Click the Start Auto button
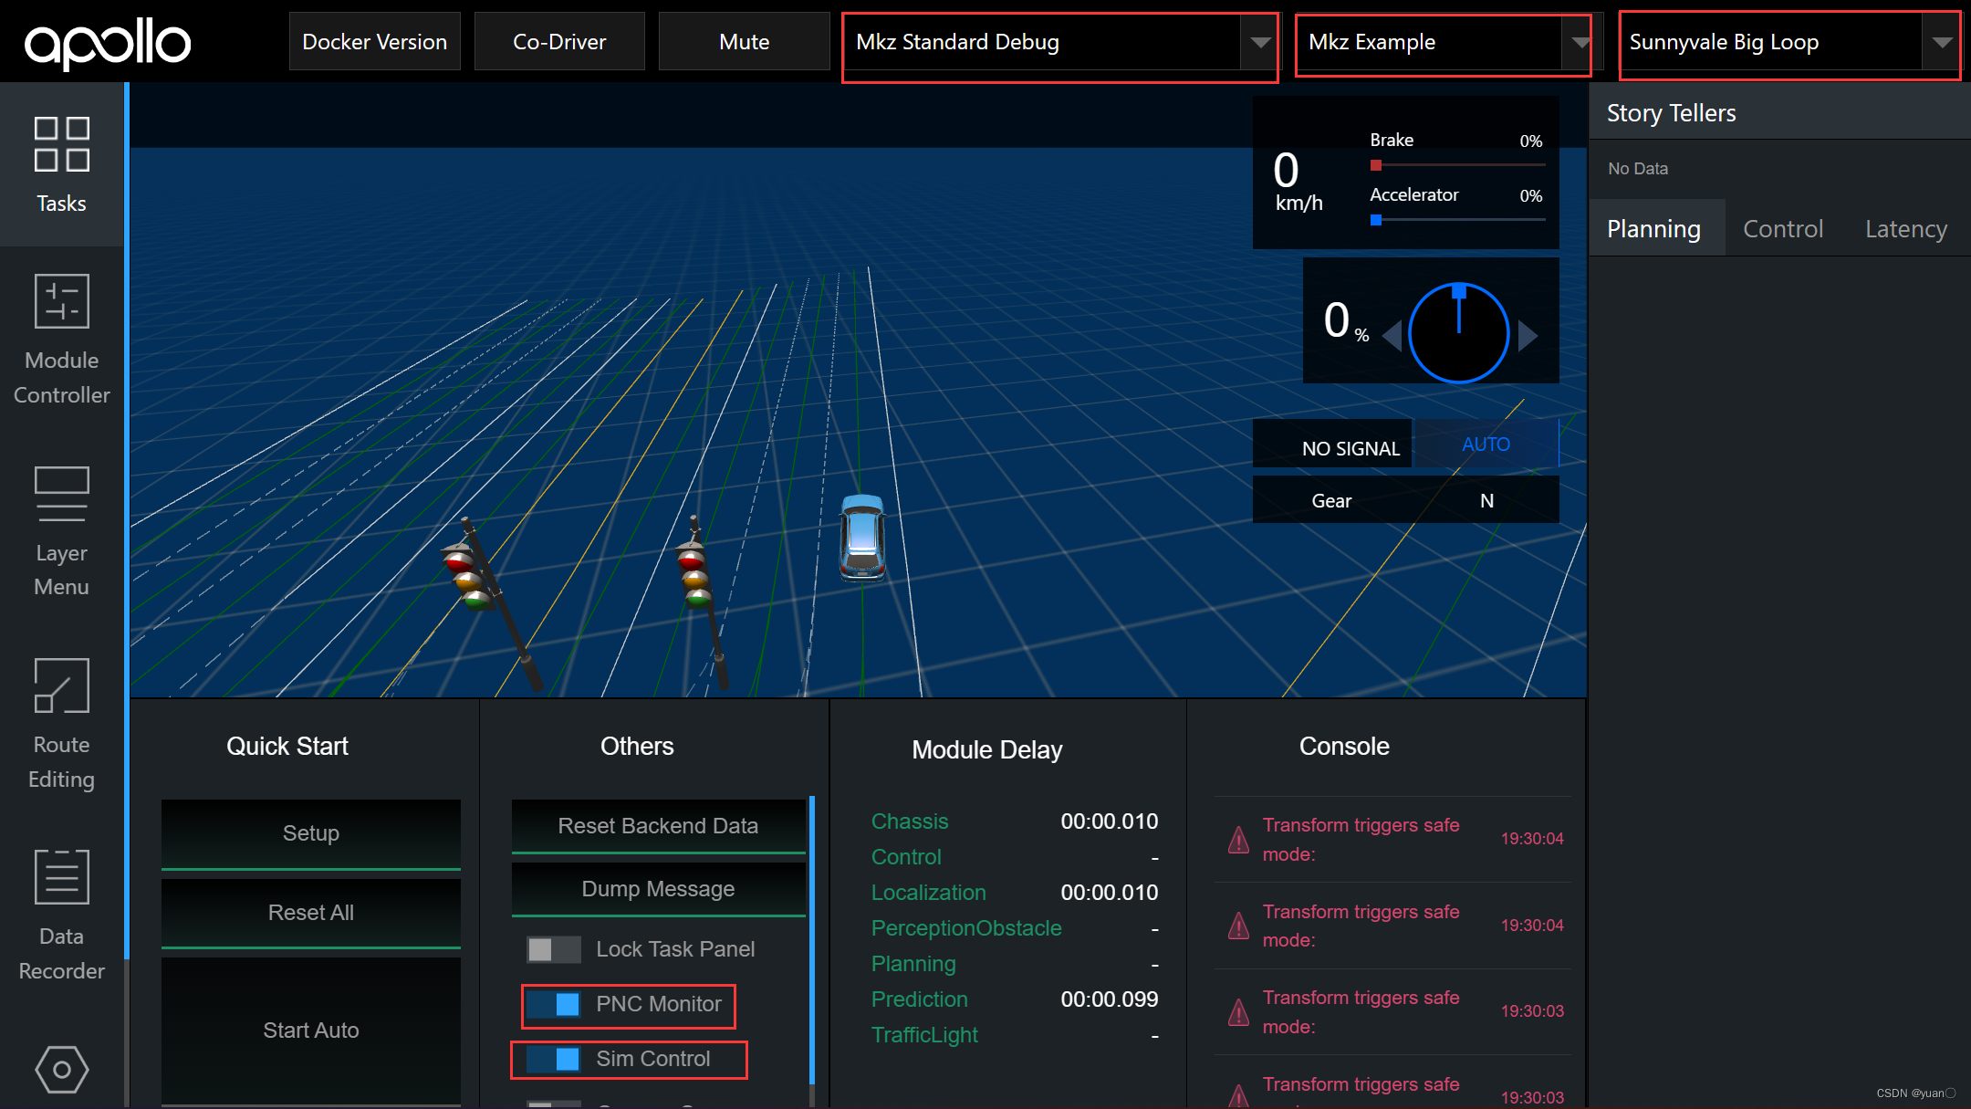The height and width of the screenshot is (1109, 1971). [311, 1031]
